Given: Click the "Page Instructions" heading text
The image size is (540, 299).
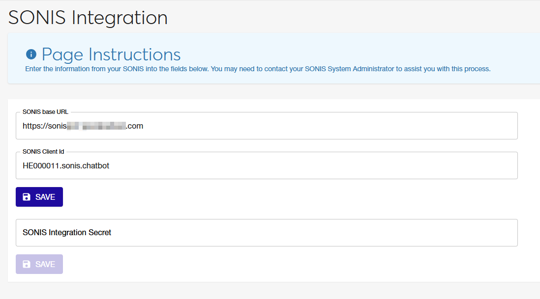Looking at the screenshot, I should tap(111, 54).
